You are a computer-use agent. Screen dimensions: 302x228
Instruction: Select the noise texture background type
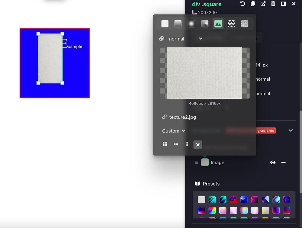(x=245, y=24)
